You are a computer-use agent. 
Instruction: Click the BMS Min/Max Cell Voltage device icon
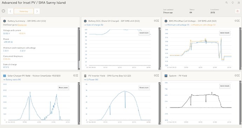[x=166, y=21]
